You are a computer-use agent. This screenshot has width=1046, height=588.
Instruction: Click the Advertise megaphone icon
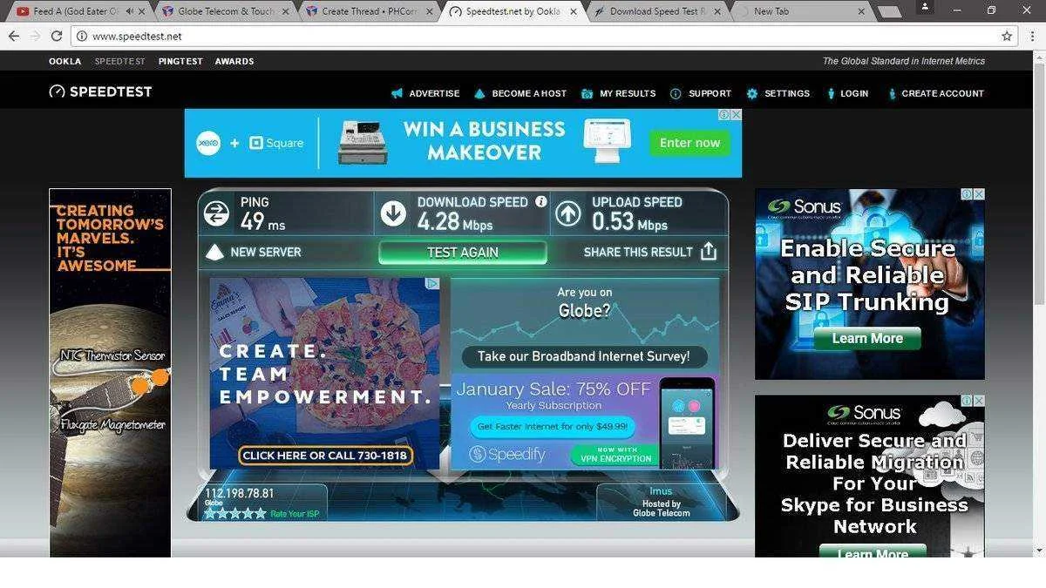397,93
